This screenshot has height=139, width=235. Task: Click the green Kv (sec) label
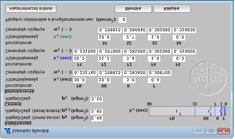click(x=63, y=37)
